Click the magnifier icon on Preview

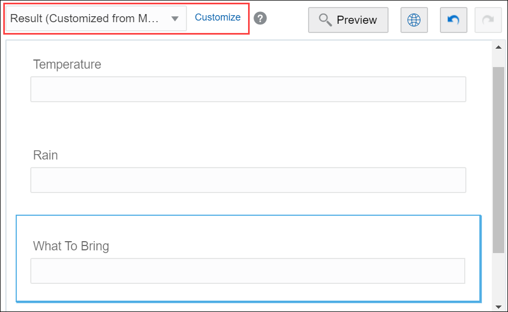(x=325, y=19)
